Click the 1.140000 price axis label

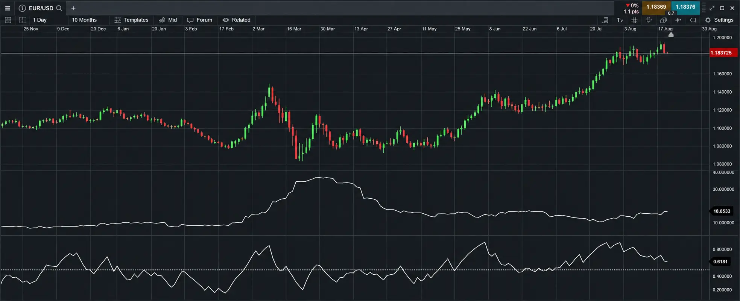722,92
